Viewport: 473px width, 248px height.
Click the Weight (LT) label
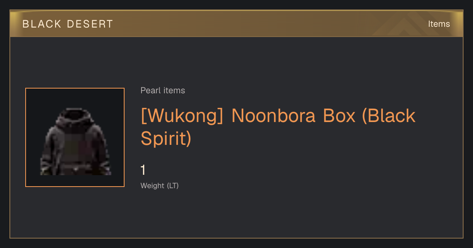click(x=160, y=186)
